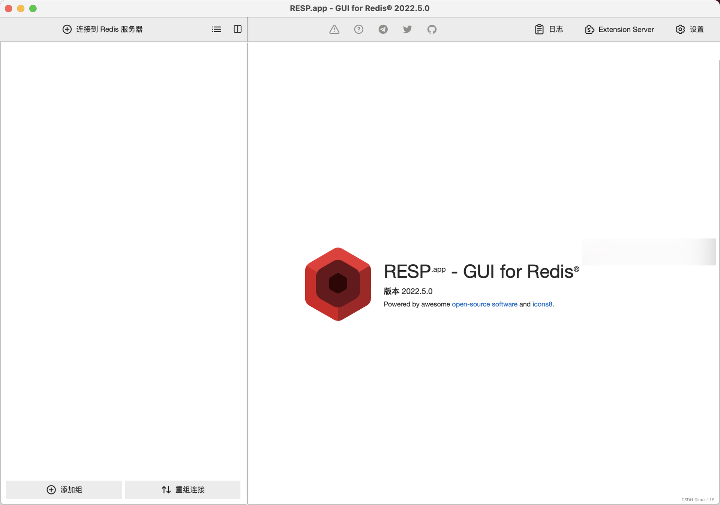View the 日志 application logs
This screenshot has height=505, width=720.
pos(549,29)
